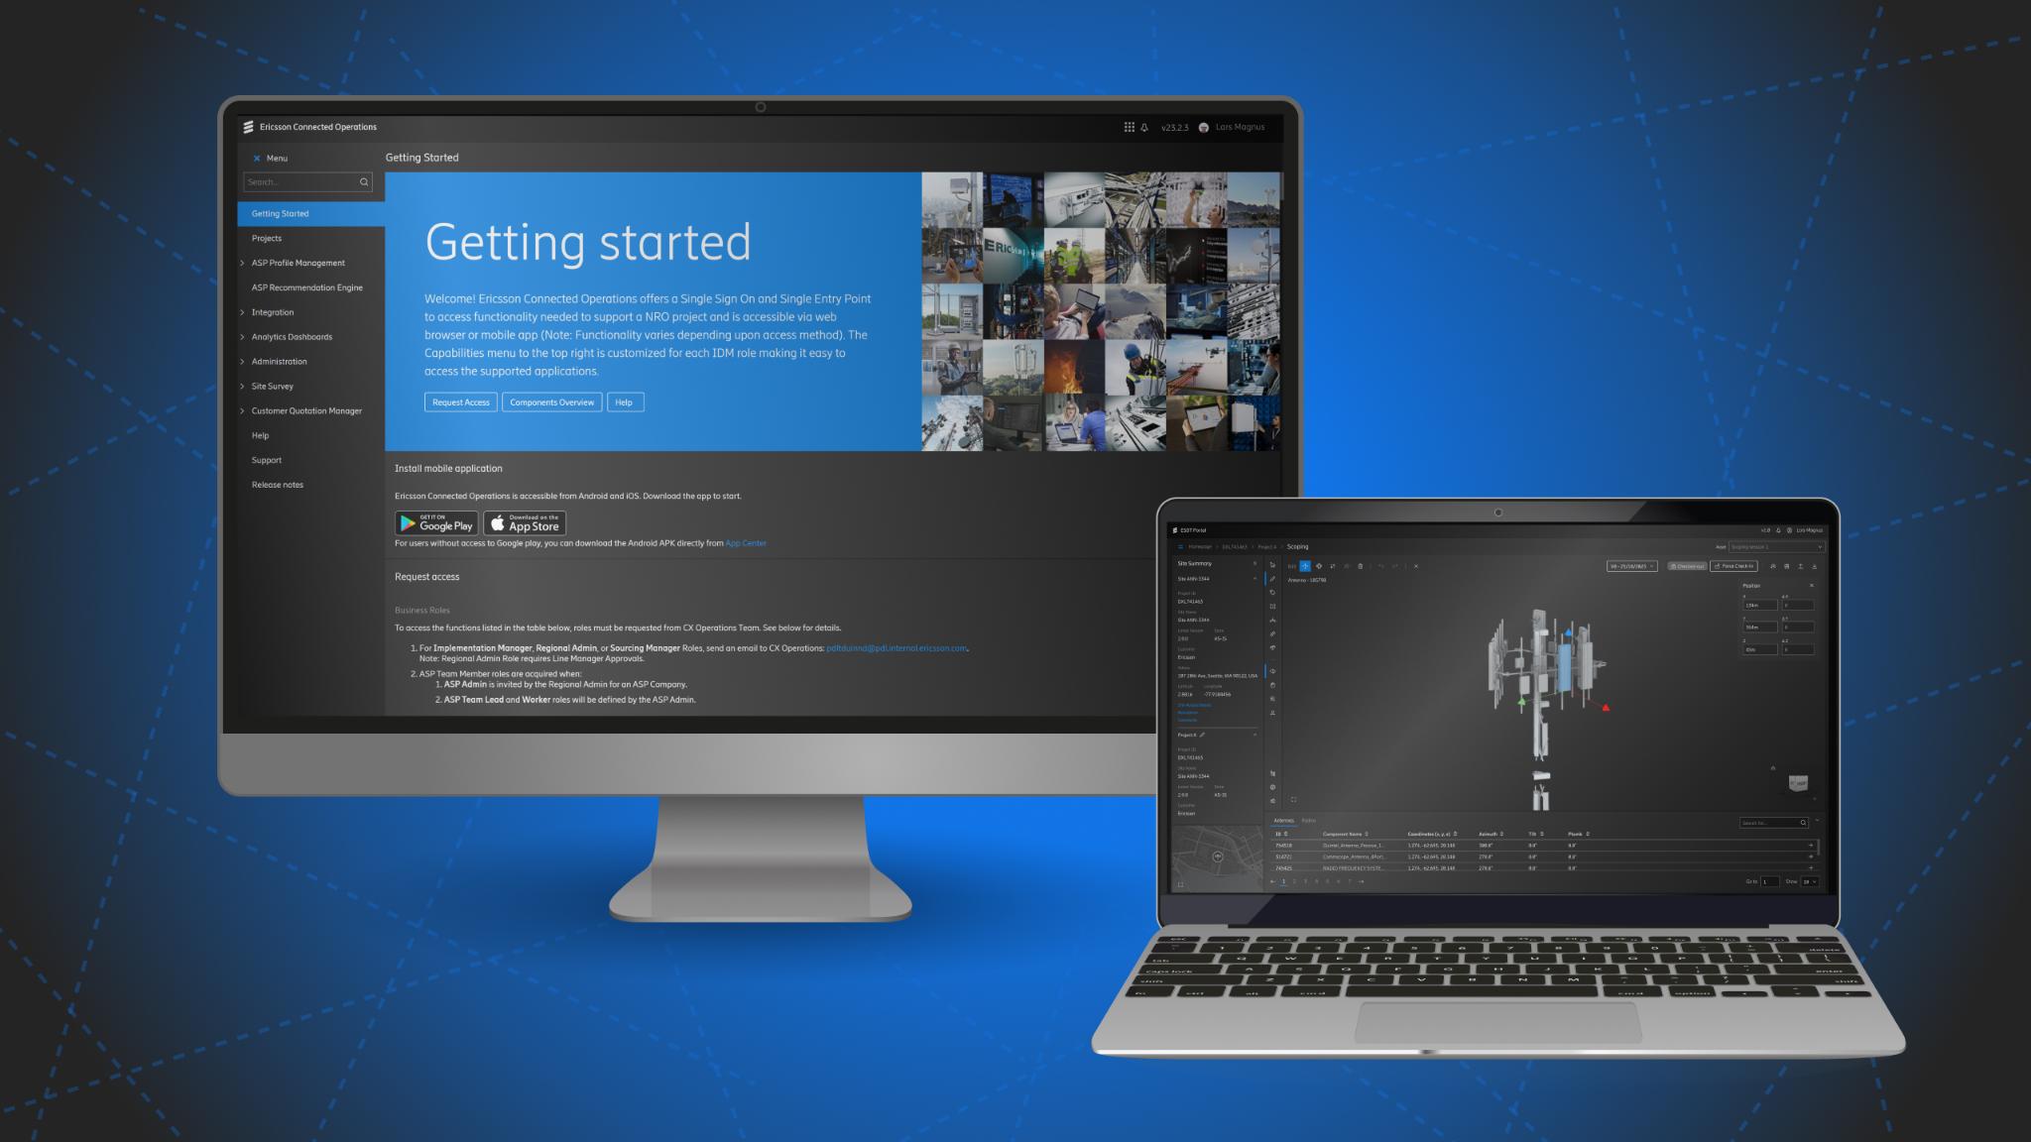This screenshot has width=2031, height=1142.
Task: Click the Components Overview button
Action: 551,403
